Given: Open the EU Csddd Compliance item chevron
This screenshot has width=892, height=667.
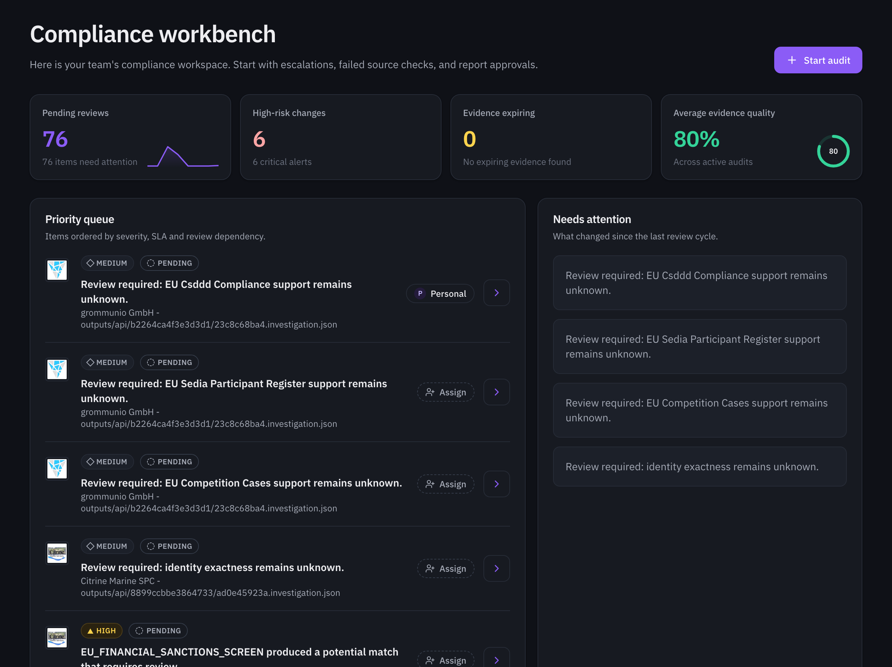Looking at the screenshot, I should [496, 293].
